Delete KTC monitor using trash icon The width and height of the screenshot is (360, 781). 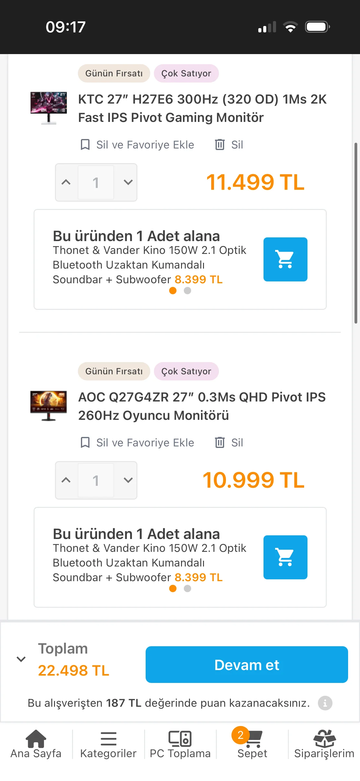[220, 145]
